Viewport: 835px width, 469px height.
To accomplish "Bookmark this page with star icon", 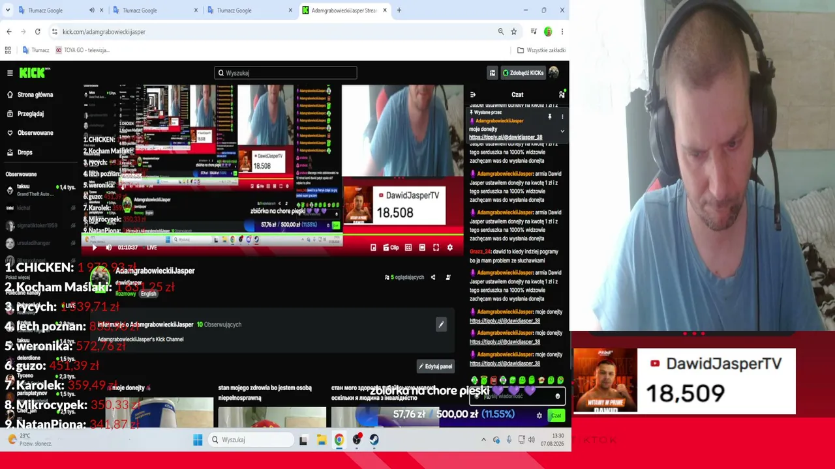I will 514,31.
